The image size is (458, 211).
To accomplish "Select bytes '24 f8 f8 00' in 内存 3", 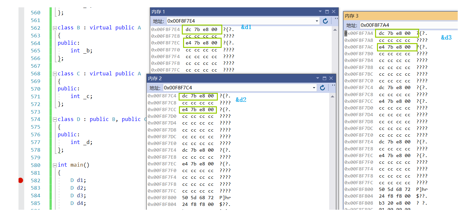I will click(x=395, y=196).
